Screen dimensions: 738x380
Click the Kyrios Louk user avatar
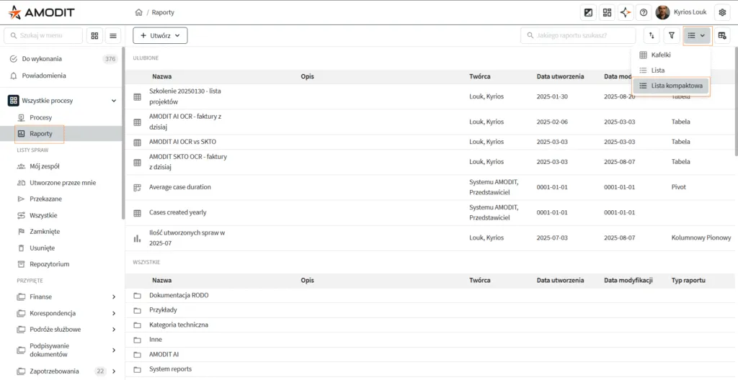click(663, 13)
